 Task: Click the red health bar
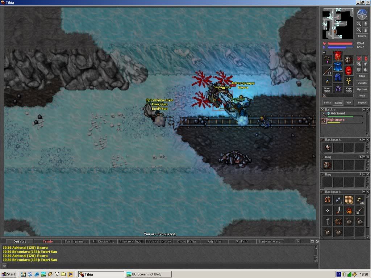[340, 43]
